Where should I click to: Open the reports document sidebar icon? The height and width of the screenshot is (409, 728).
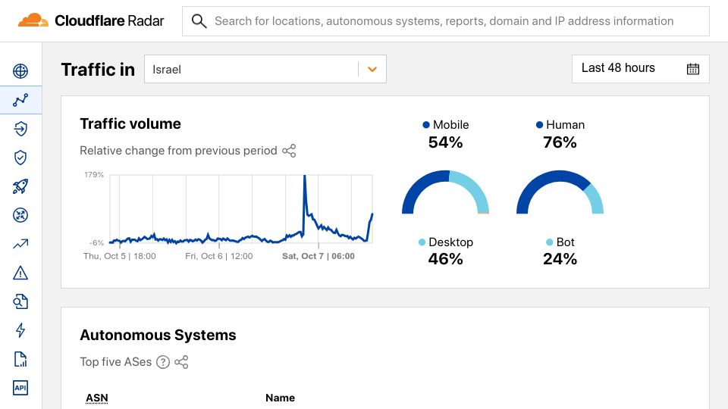pos(20,359)
